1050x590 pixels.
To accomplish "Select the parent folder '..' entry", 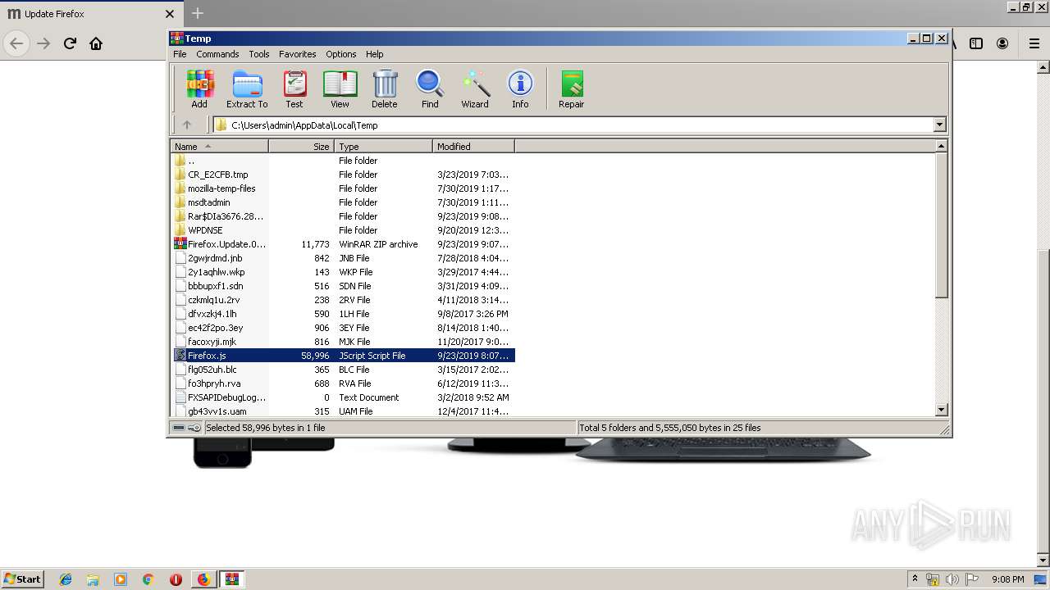I will pos(343,161).
